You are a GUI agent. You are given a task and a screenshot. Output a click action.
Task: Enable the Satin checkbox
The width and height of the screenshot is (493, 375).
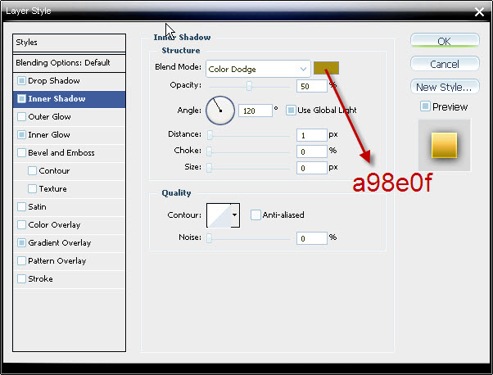(x=21, y=207)
